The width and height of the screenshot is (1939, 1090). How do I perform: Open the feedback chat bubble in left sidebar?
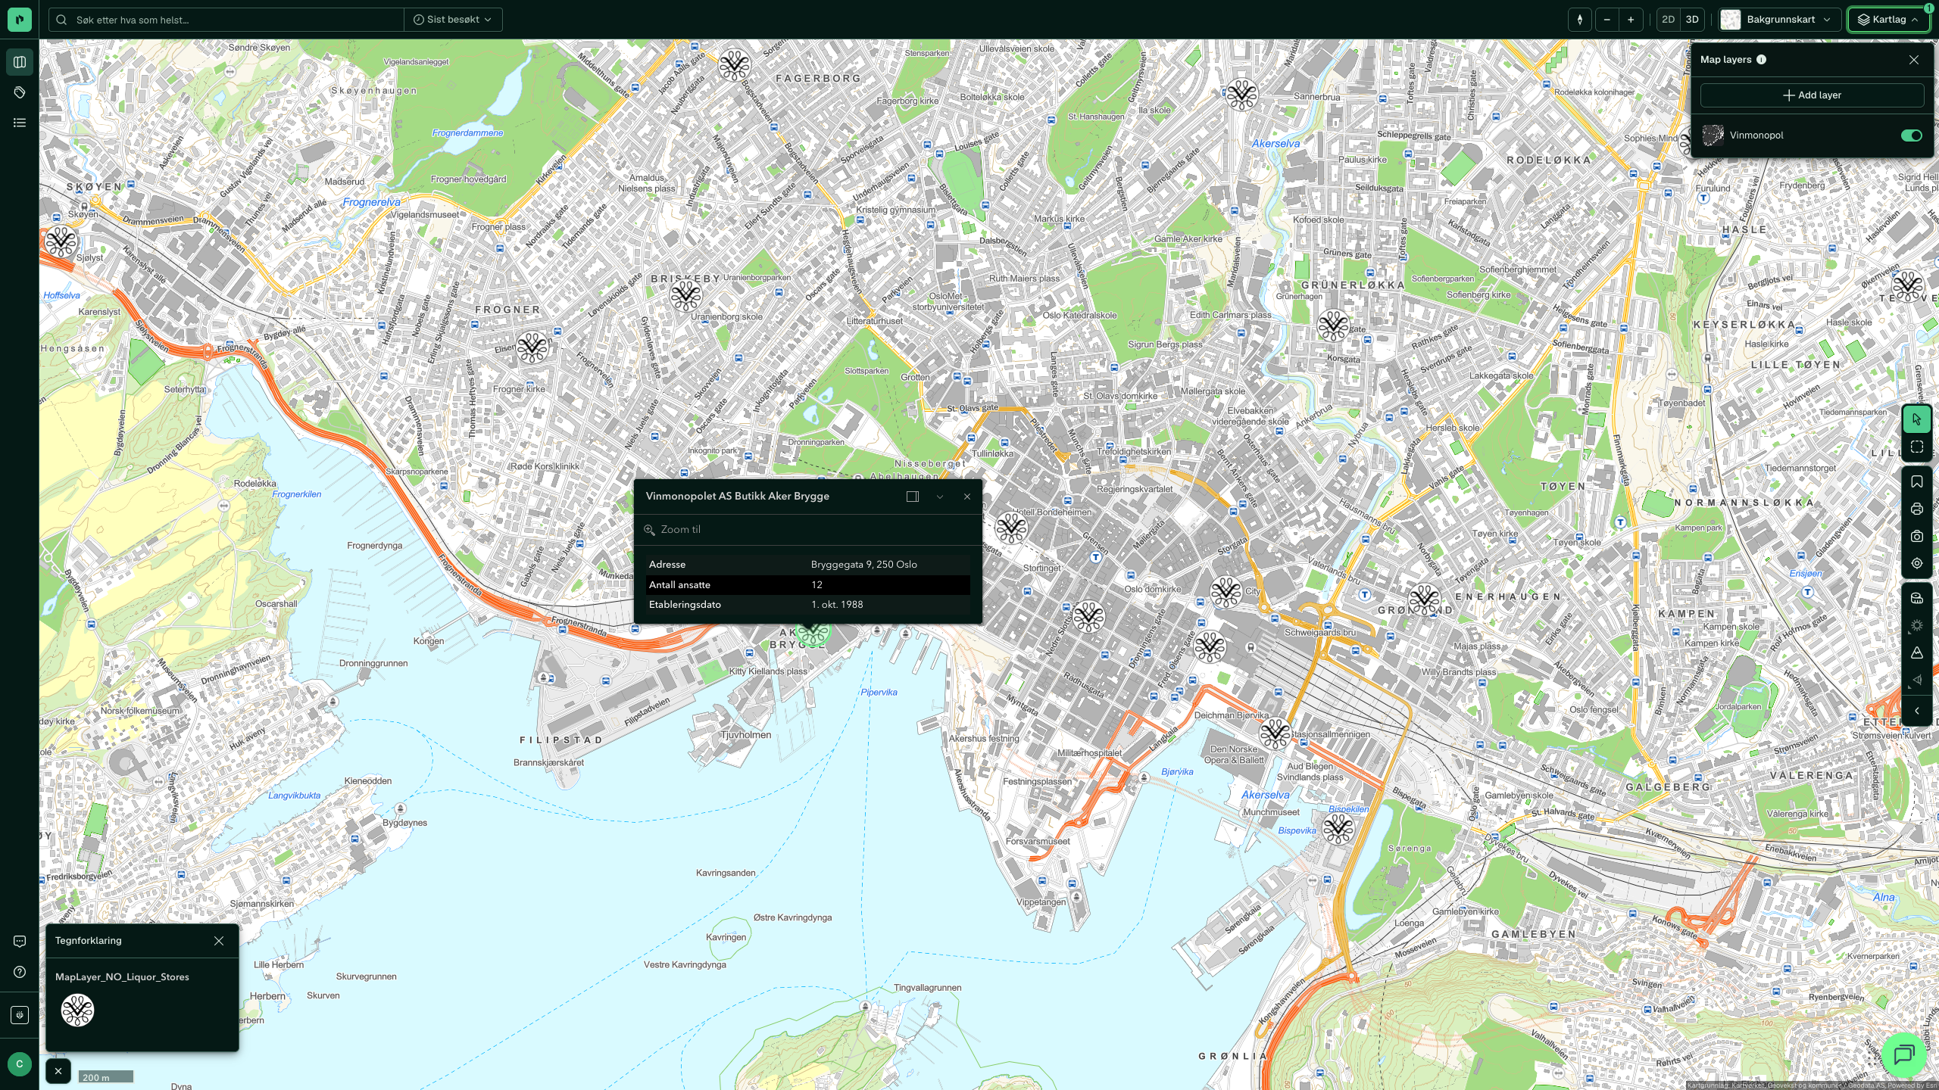pyautogui.click(x=20, y=942)
